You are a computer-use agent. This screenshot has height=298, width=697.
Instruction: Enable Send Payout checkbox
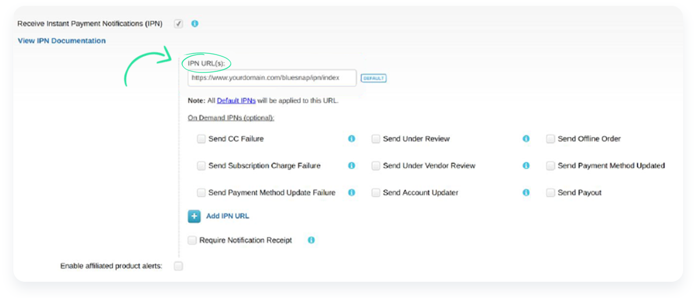coord(551,192)
